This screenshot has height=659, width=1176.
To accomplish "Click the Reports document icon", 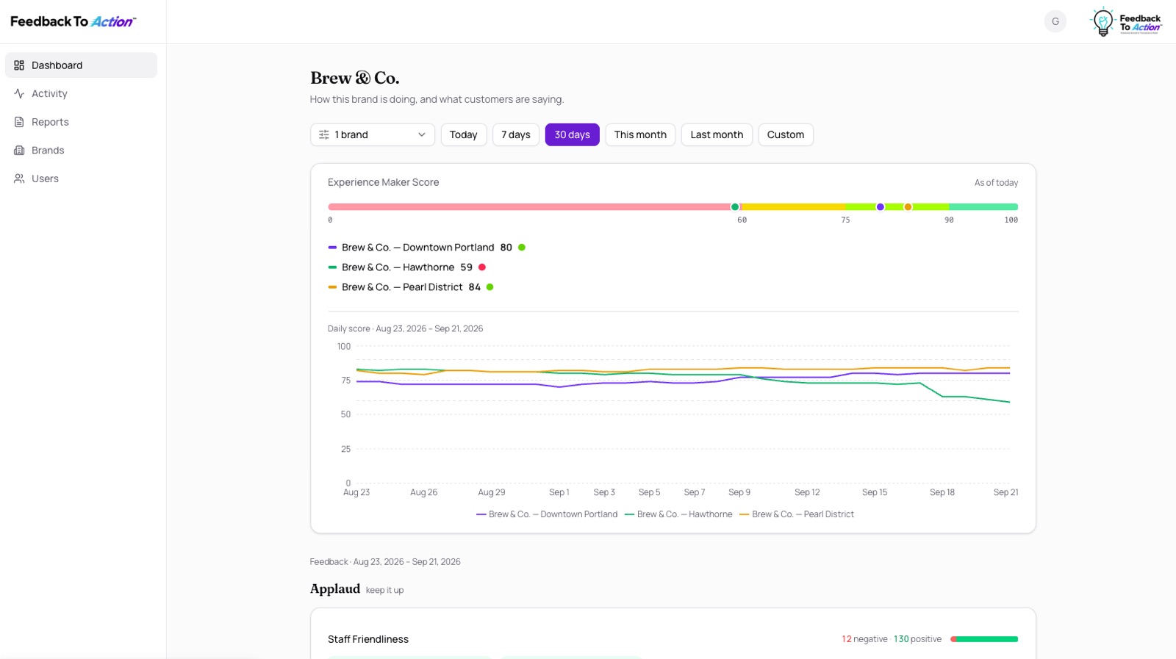I will pyautogui.click(x=19, y=122).
